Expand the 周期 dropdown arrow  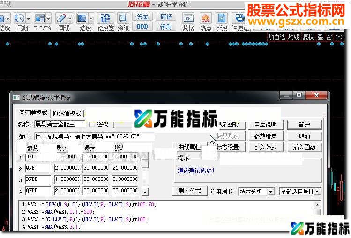[x=29, y=19]
